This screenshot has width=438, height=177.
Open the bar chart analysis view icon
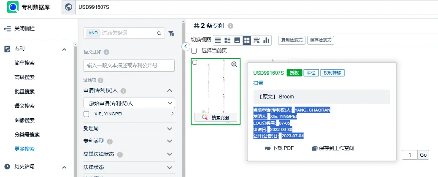[266, 40]
